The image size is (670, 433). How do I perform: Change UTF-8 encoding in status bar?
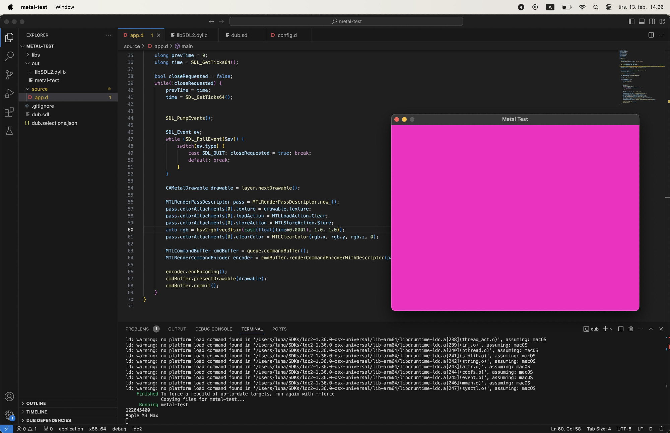(624, 429)
